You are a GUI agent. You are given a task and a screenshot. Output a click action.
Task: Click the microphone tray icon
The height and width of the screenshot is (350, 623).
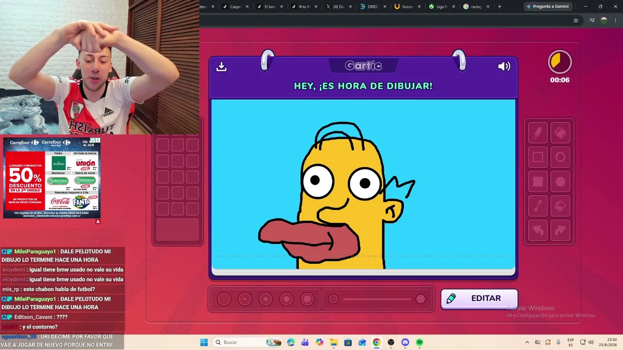tap(558, 342)
